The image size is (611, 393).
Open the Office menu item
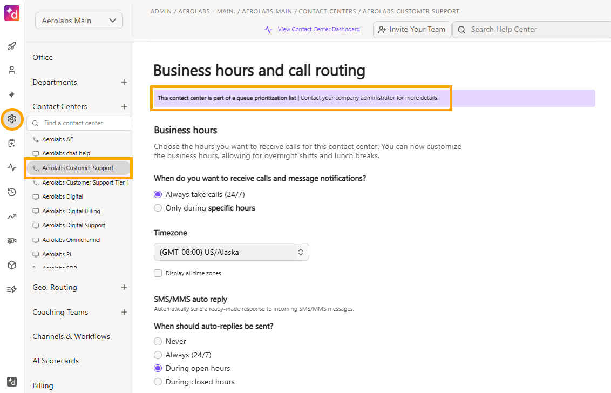click(43, 57)
